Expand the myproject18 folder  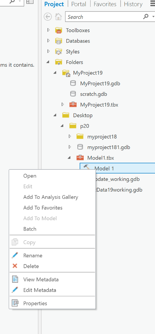pos(70,136)
